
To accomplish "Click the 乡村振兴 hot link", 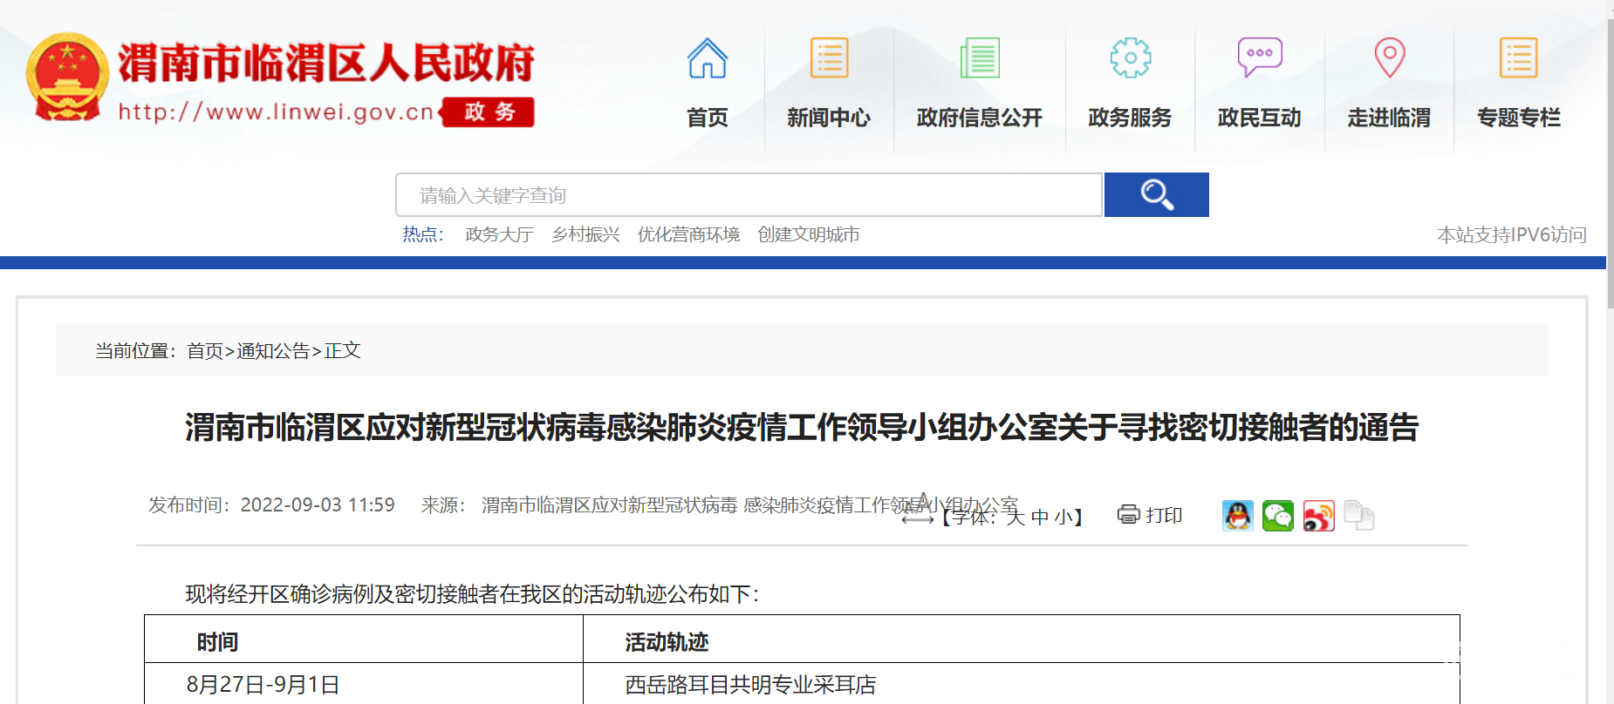I will pyautogui.click(x=585, y=234).
